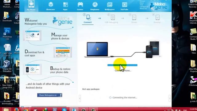Select the Adobe Photoshop desktop shortcut

tap(7, 4)
